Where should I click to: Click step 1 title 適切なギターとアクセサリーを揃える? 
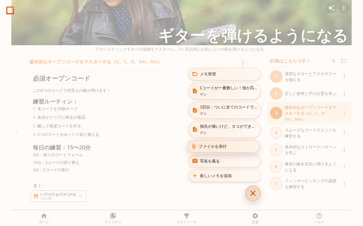(x=311, y=77)
